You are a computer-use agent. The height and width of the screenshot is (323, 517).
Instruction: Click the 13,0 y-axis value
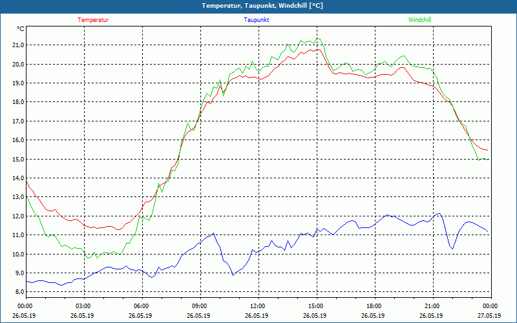pyautogui.click(x=19, y=197)
